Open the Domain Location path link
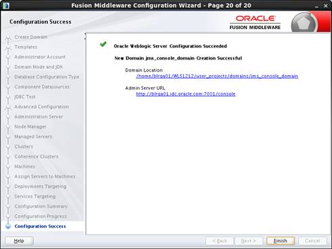 (x=217, y=76)
